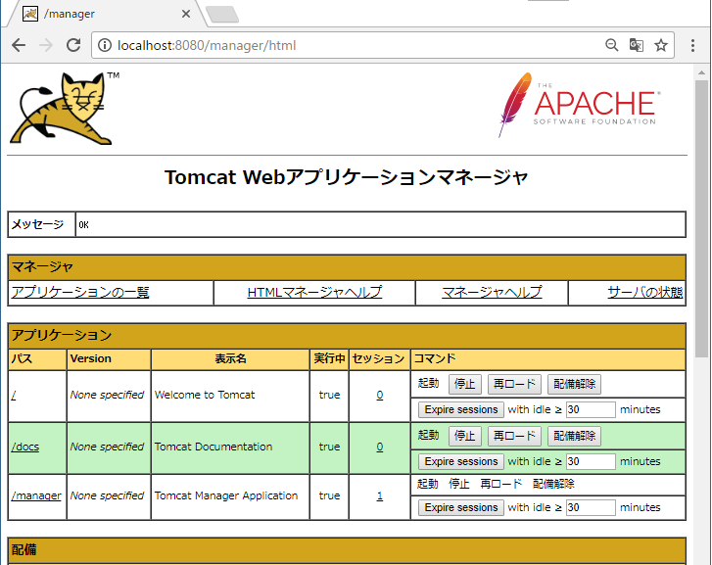Click 停止 button for Tomcat Documentation
Viewport: 712px width, 565px height.
pos(464,436)
